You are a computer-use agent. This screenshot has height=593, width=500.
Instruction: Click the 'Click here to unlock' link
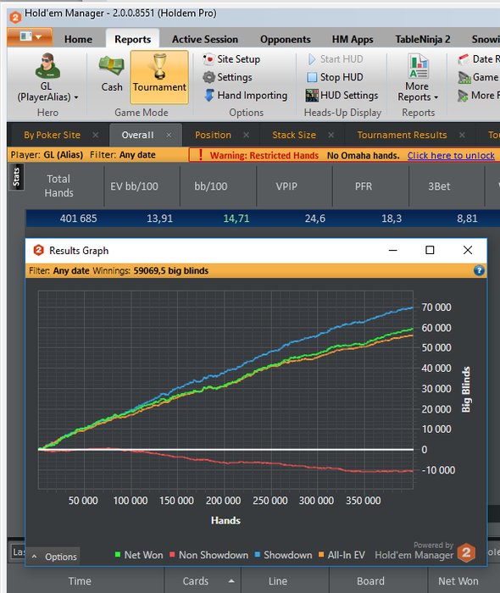coord(451,155)
